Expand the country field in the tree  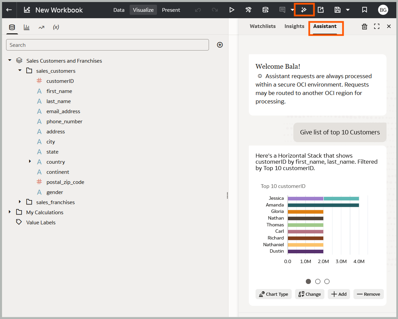click(30, 162)
